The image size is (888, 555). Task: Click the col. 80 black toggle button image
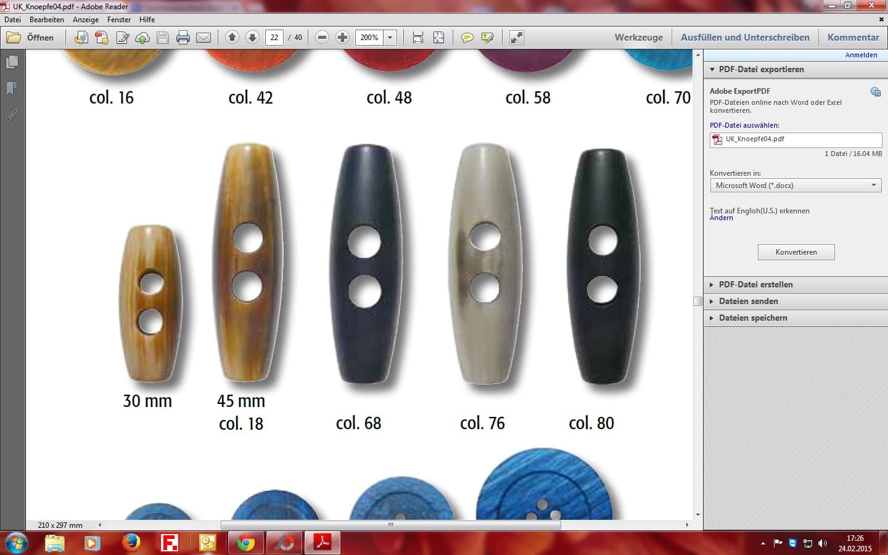click(603, 266)
